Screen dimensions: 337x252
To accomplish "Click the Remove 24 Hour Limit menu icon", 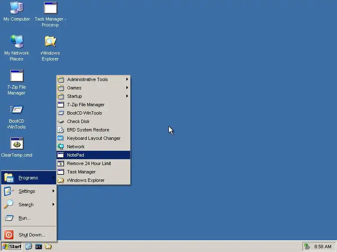I will click(x=61, y=163).
